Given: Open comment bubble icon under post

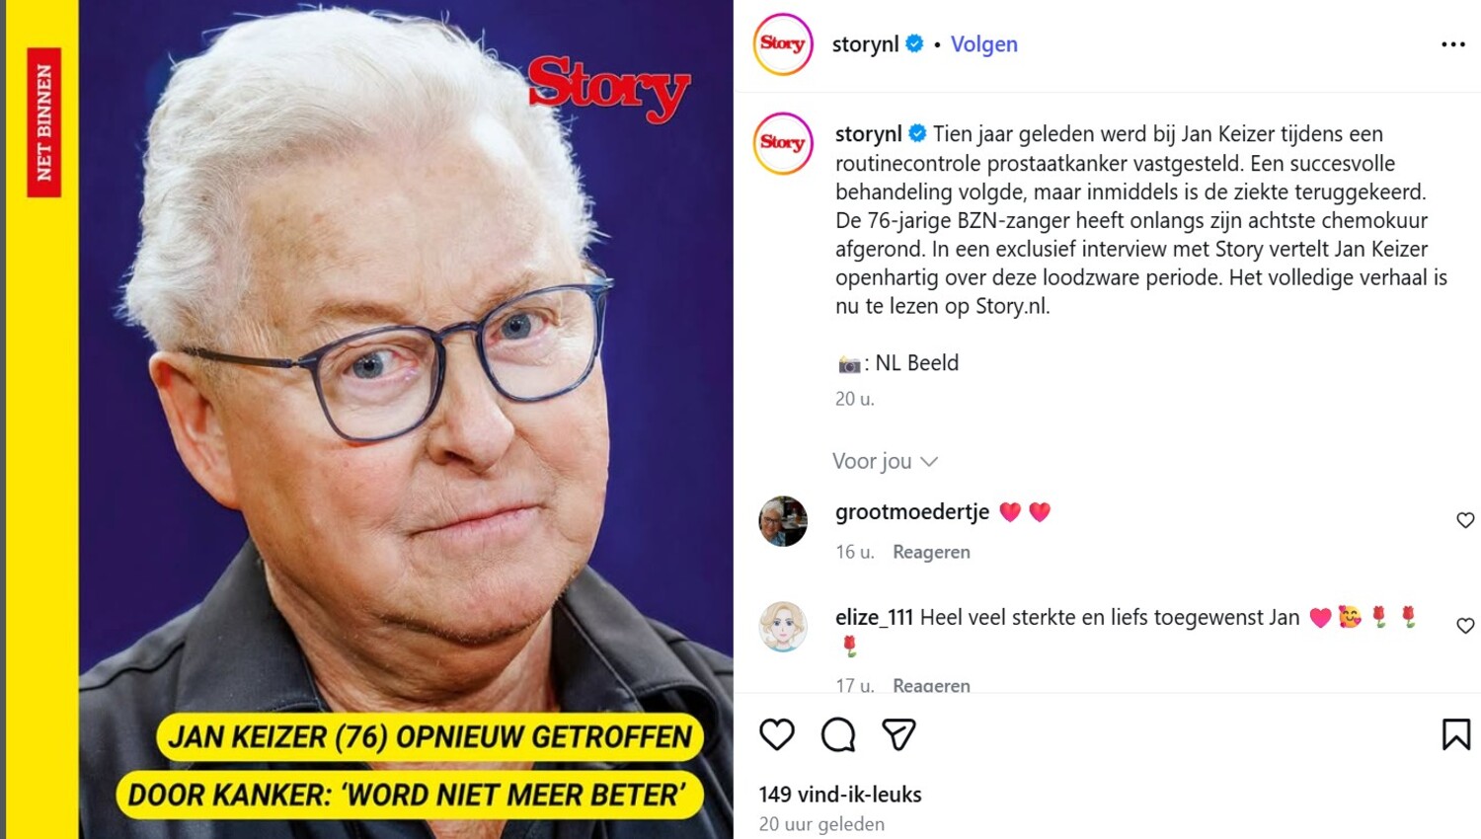Looking at the screenshot, I should click(x=838, y=734).
